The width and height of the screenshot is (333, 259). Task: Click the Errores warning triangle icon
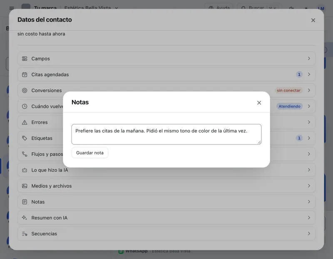coord(25,122)
